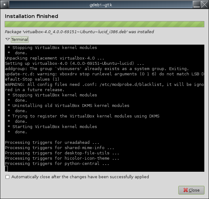Viewport: 209px width, 199px height.
Task: Click the terminal cursor block
Action: click(x=6, y=169)
